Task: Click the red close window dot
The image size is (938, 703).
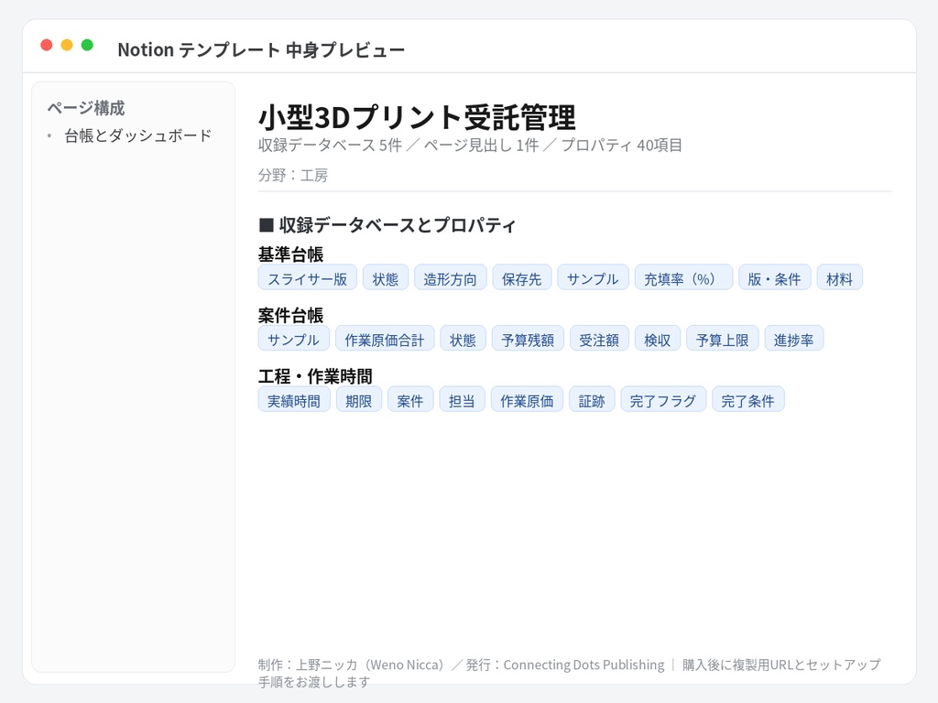Action: [x=47, y=45]
